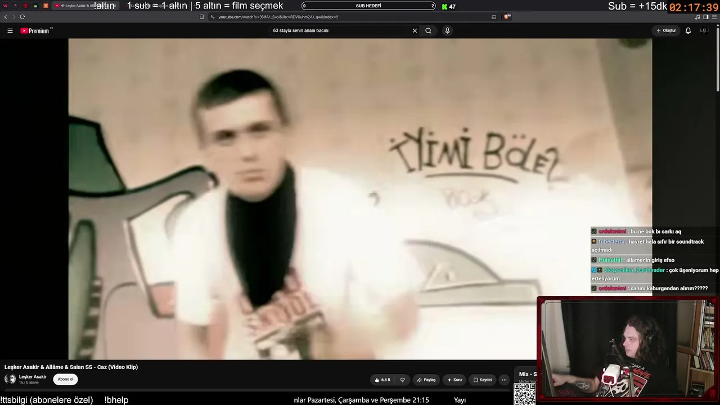
Task: Open the Leşker Asakir channel avatar
Action: point(10,379)
